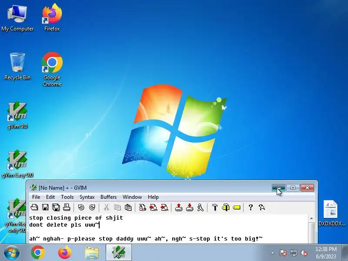Image resolution: width=348 pixels, height=261 pixels.
Task: Open the Windows Start menu
Action: [11, 252]
